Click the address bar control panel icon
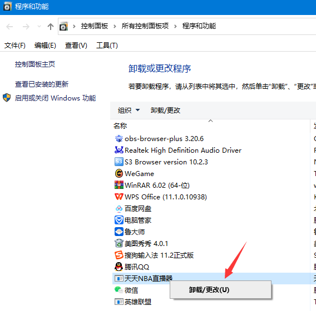The image size is (316, 311). 63,26
